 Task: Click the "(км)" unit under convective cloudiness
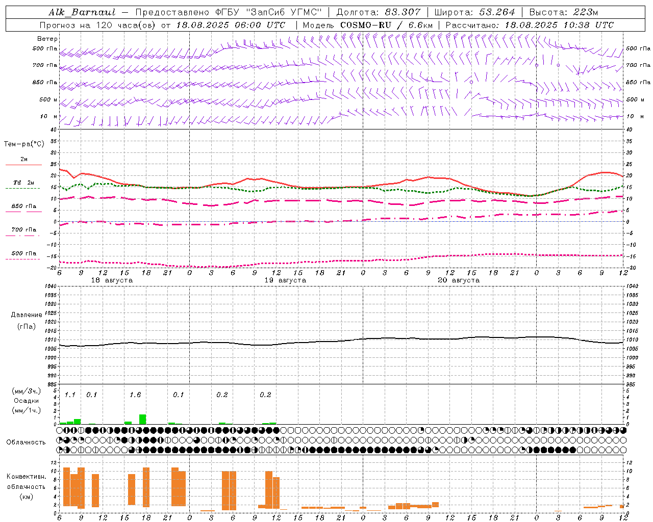point(27,497)
